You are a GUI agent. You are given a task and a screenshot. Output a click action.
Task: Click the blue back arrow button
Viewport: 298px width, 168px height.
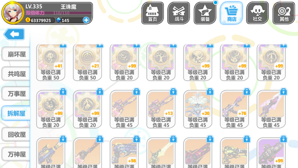coord(14,34)
